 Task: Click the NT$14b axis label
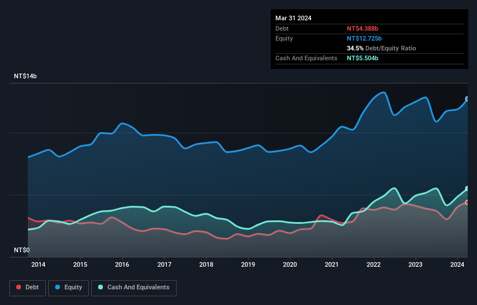[x=25, y=76]
